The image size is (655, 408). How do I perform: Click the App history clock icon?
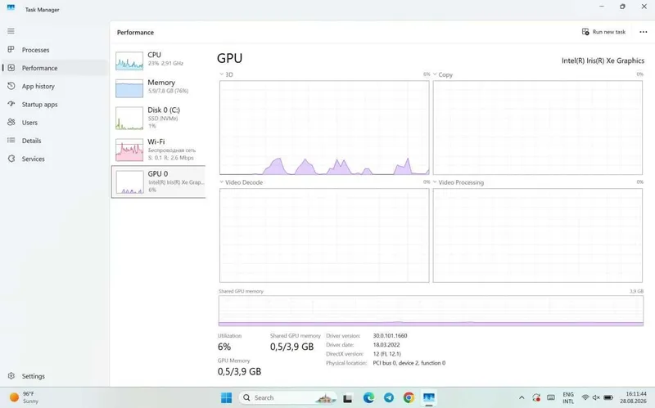pyautogui.click(x=11, y=86)
